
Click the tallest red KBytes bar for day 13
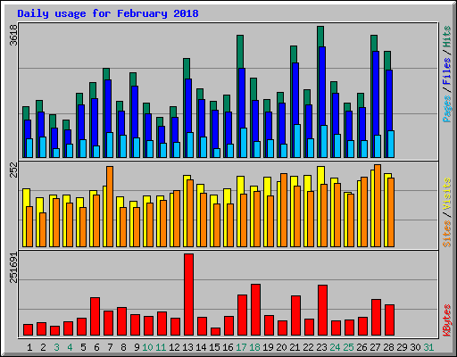click(188, 295)
